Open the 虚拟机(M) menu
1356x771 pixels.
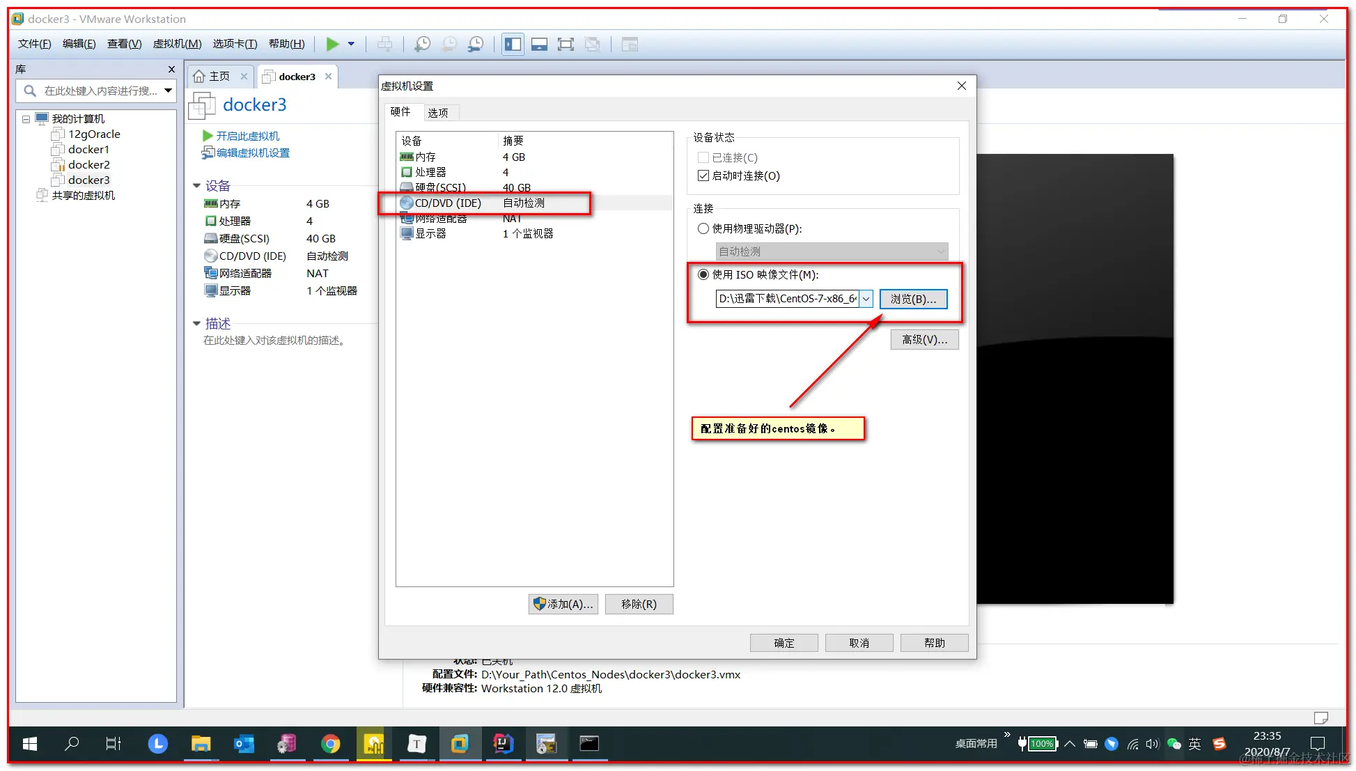[x=177, y=44]
